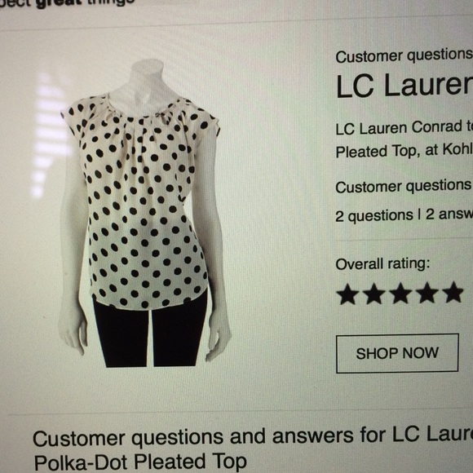473x473 pixels.
Task: Click the black pants in product photo
Action: point(150,334)
